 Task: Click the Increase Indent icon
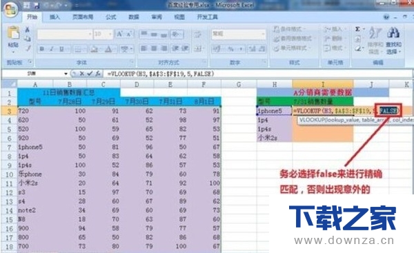coord(184,48)
